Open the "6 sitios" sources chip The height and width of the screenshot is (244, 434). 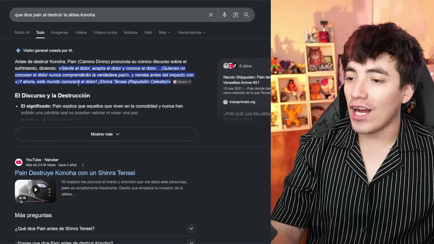tap(237, 66)
